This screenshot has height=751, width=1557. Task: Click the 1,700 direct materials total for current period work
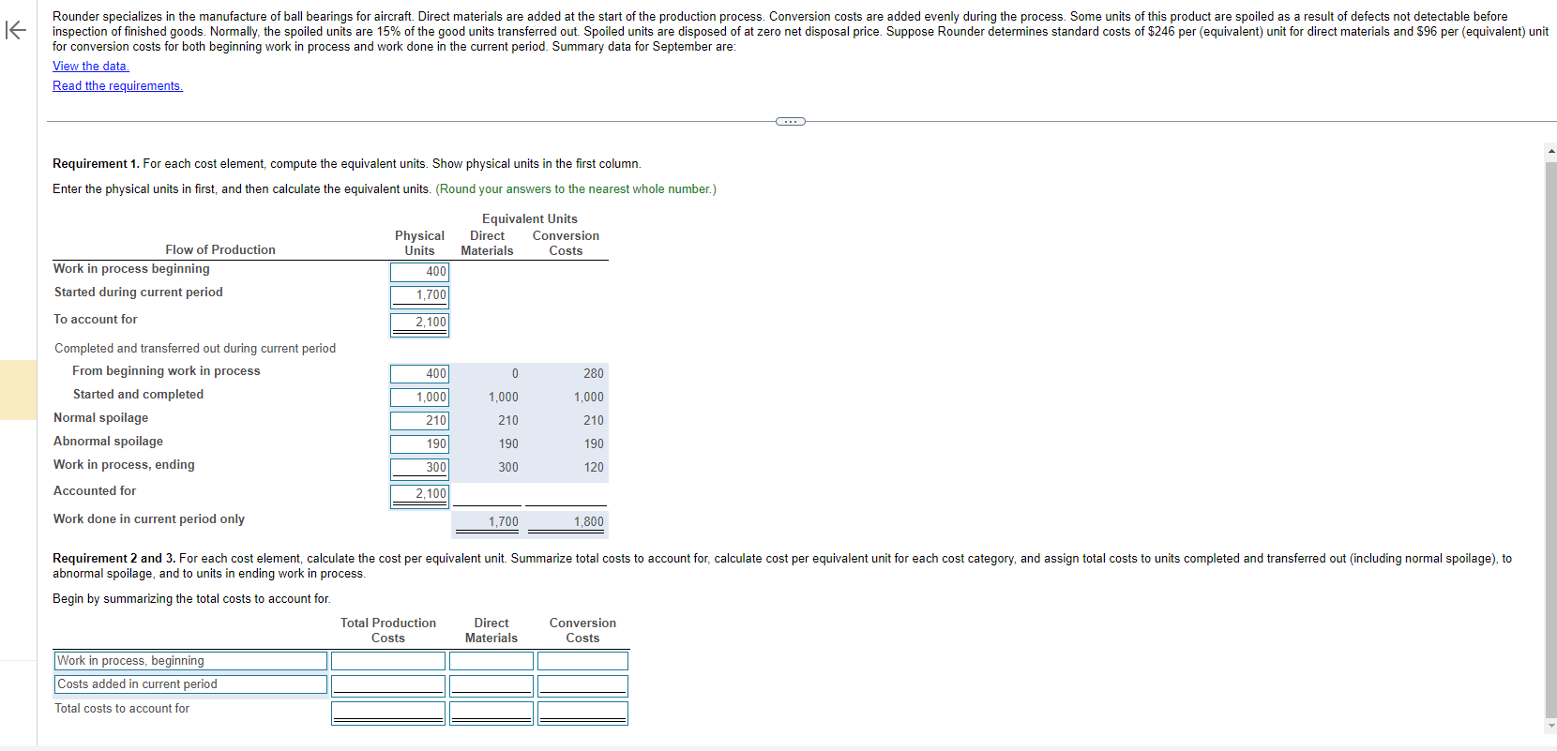tap(504, 521)
